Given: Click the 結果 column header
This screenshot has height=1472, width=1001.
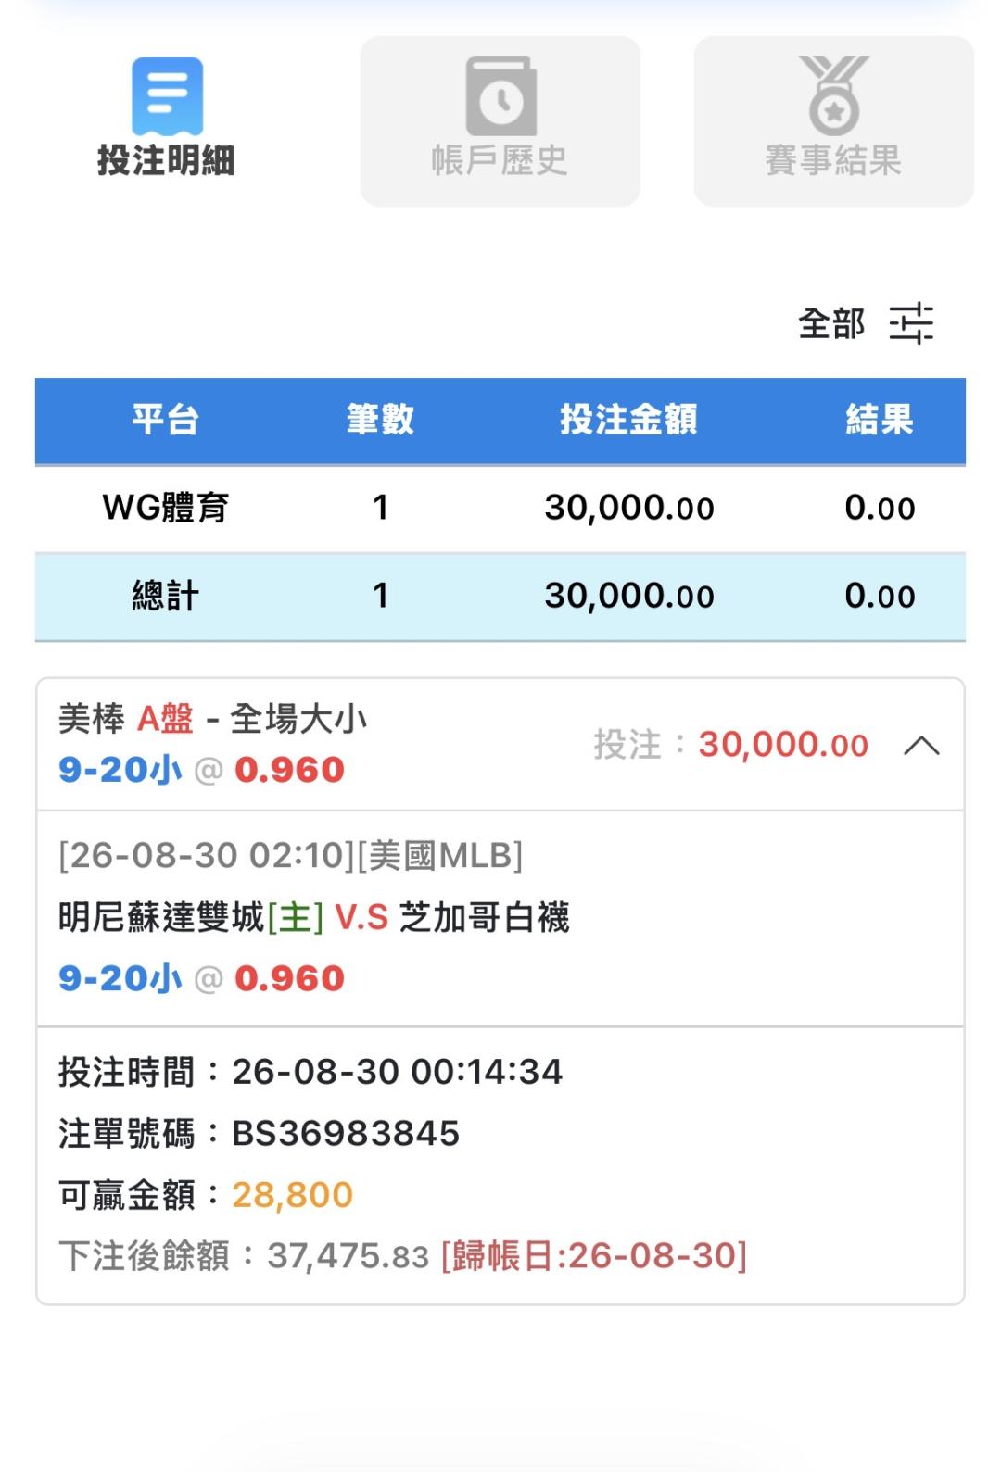Looking at the screenshot, I should point(880,420).
